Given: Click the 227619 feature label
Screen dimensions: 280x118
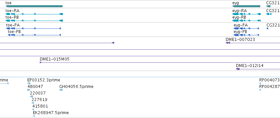Looking at the screenshot, I should (39, 100).
